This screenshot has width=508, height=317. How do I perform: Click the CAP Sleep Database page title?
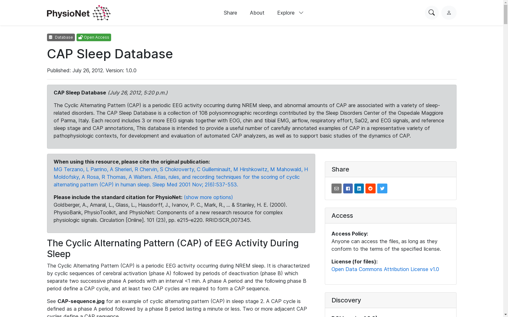click(110, 54)
